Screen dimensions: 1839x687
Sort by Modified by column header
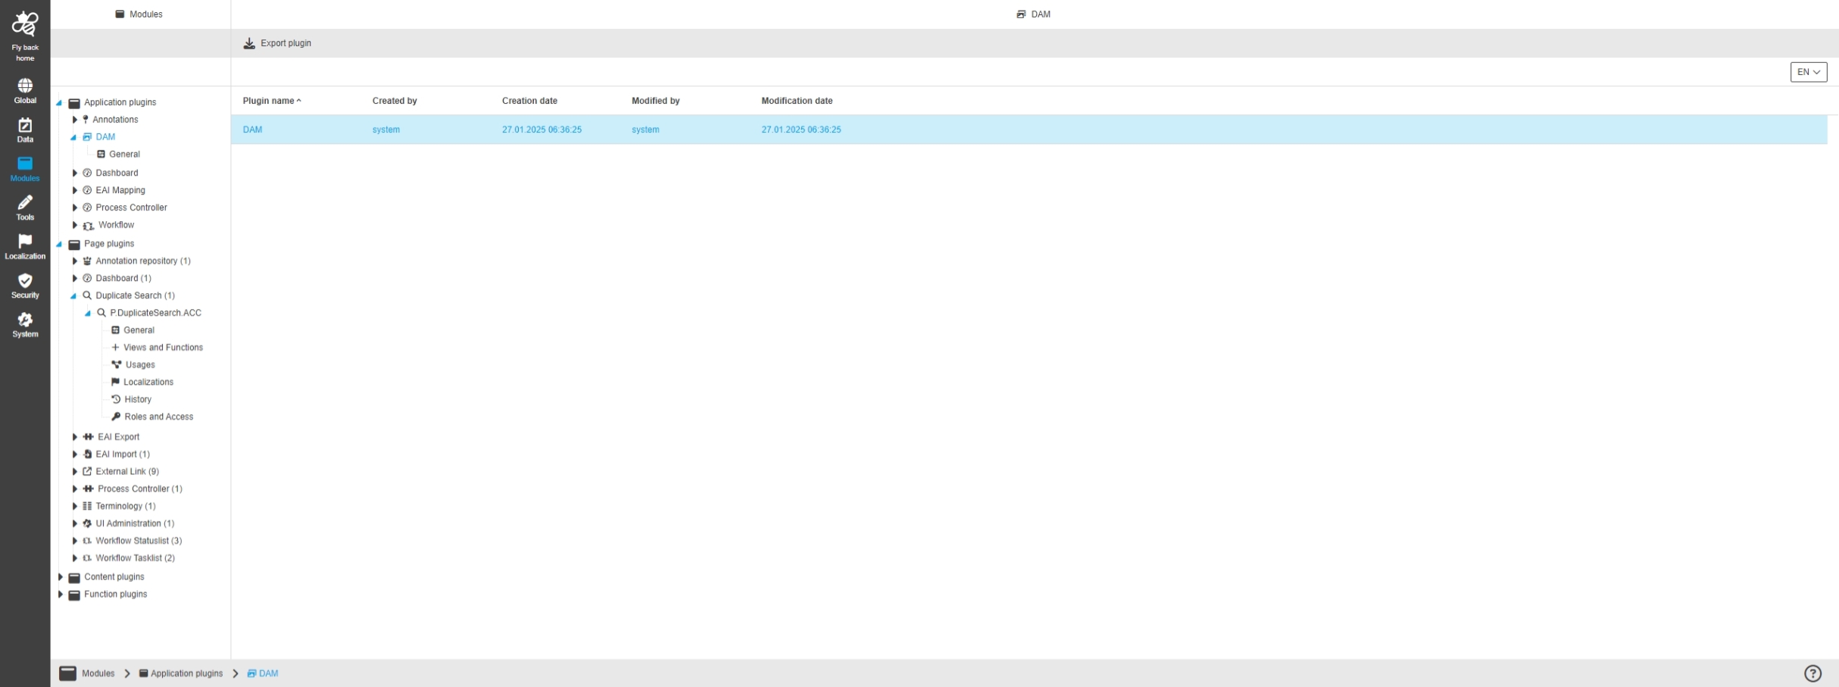tap(655, 101)
